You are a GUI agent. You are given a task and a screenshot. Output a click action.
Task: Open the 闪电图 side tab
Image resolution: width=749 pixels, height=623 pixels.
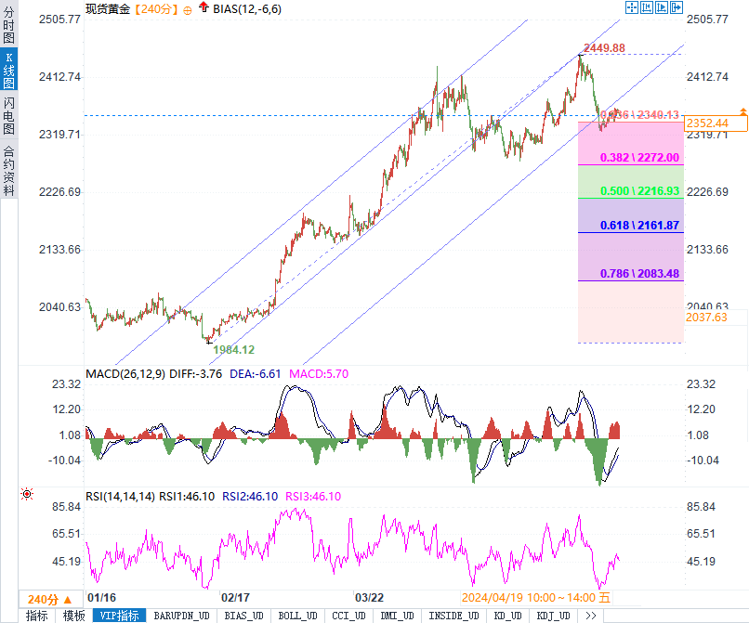8,114
